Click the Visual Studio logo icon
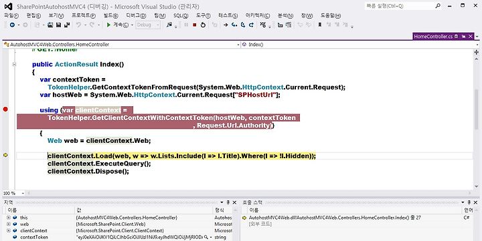Screen dimensions: 482x241 [x=8, y=6]
